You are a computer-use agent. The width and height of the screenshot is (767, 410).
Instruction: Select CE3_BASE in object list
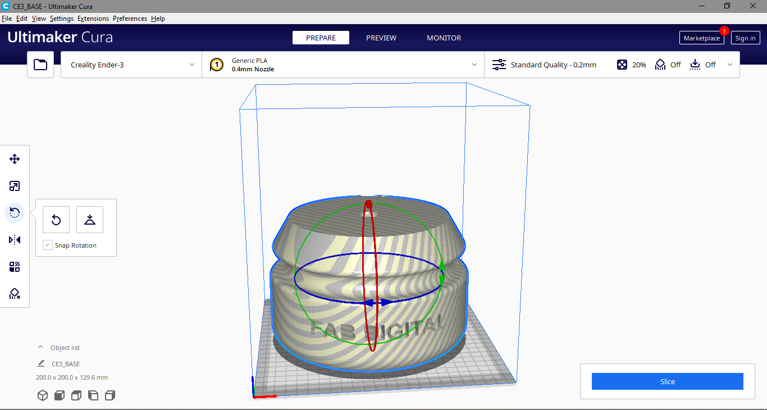tap(66, 363)
